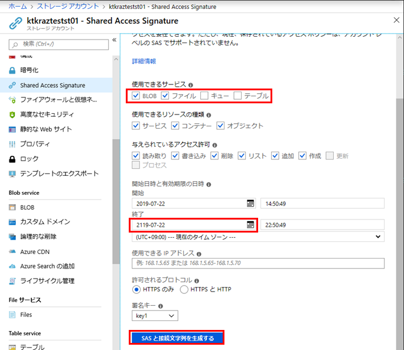Image resolution: width=404 pixels, height=350 pixels.
Task: Click the sidebar vertical scrollbar thumb
Action: pos(116,201)
